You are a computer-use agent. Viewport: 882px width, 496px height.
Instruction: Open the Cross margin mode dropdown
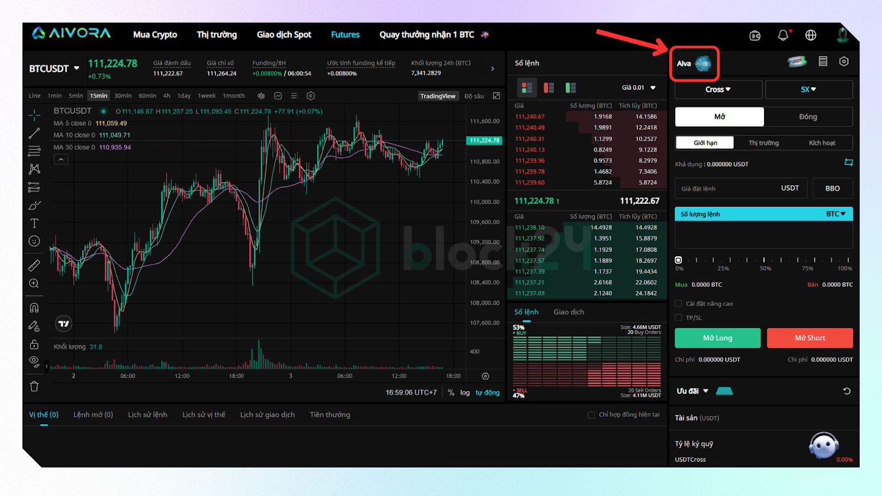[x=718, y=89]
